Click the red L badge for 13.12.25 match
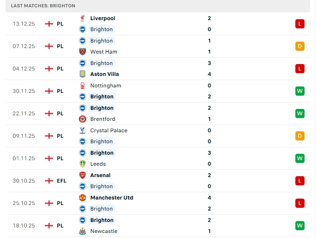 click(x=300, y=24)
